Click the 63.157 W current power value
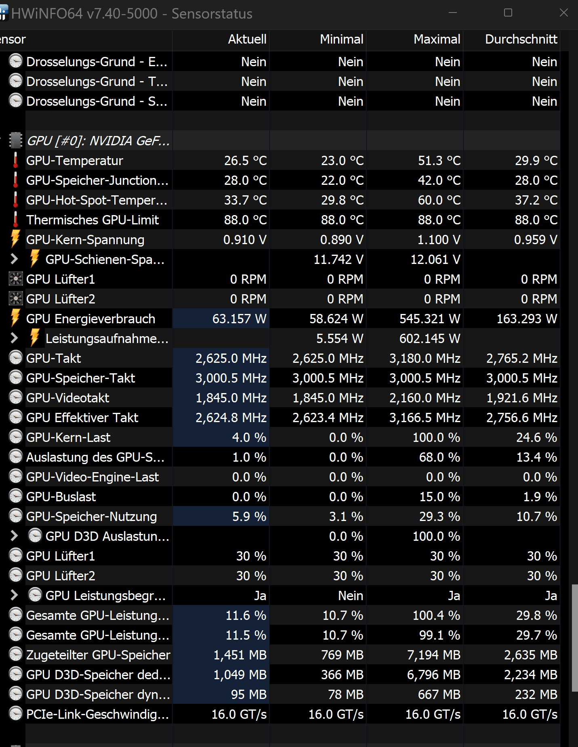This screenshot has width=578, height=747. click(239, 319)
